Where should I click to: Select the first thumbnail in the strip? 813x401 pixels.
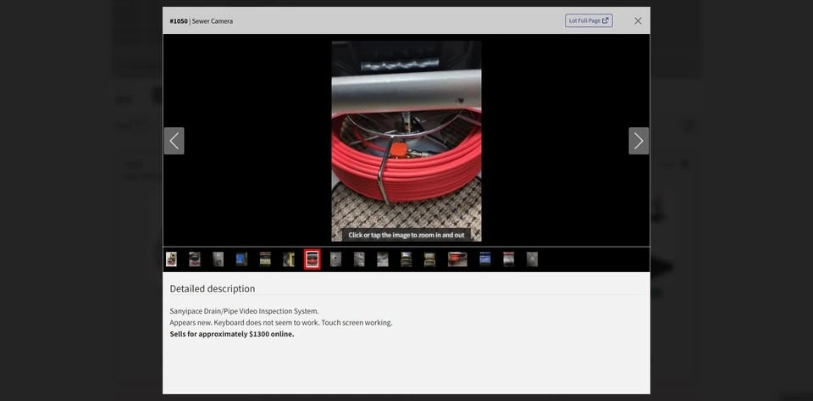(x=172, y=259)
